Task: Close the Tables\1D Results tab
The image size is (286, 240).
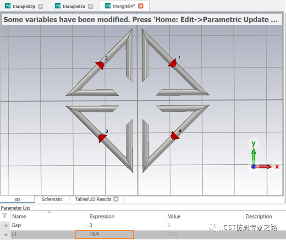Action: pos(116,199)
